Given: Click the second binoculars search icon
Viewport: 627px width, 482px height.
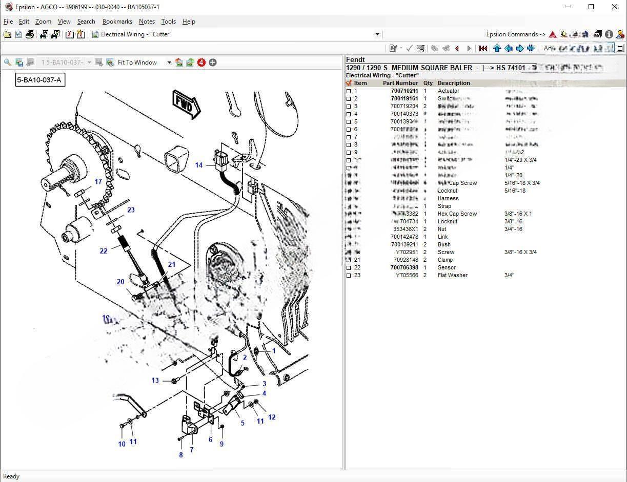Looking at the screenshot, I should pos(55,34).
